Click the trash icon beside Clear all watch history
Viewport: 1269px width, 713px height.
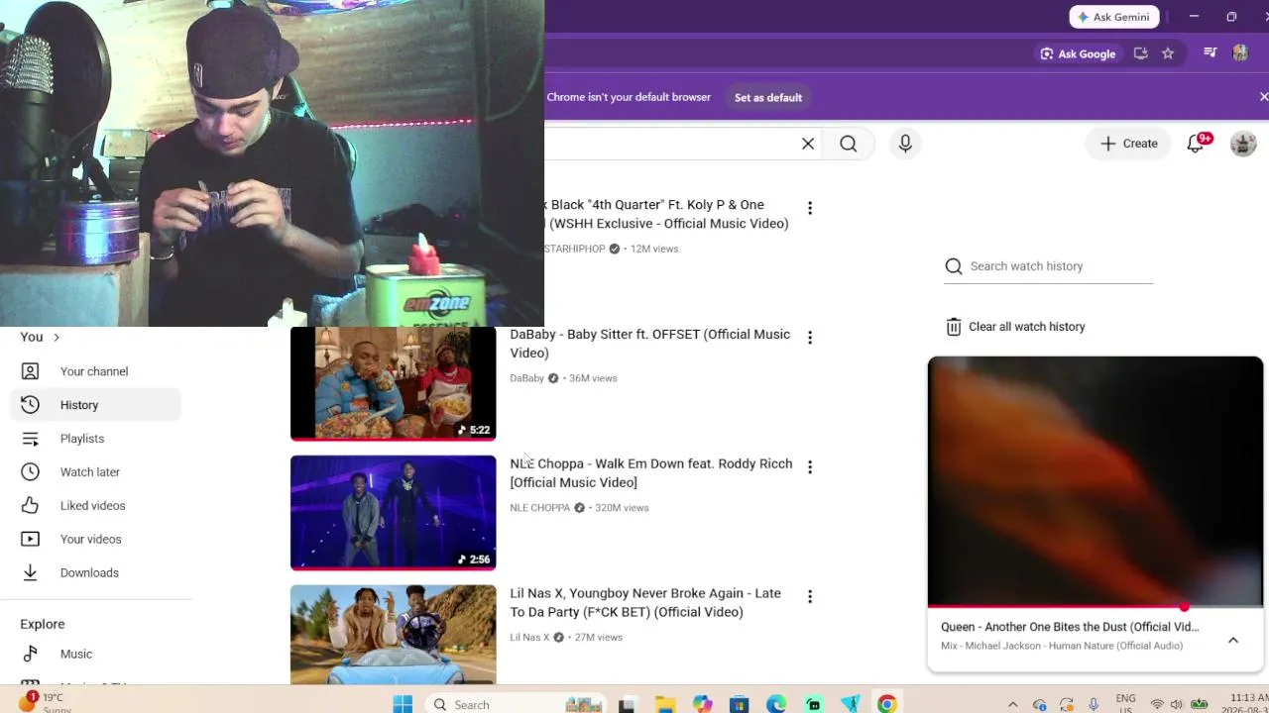click(x=954, y=327)
